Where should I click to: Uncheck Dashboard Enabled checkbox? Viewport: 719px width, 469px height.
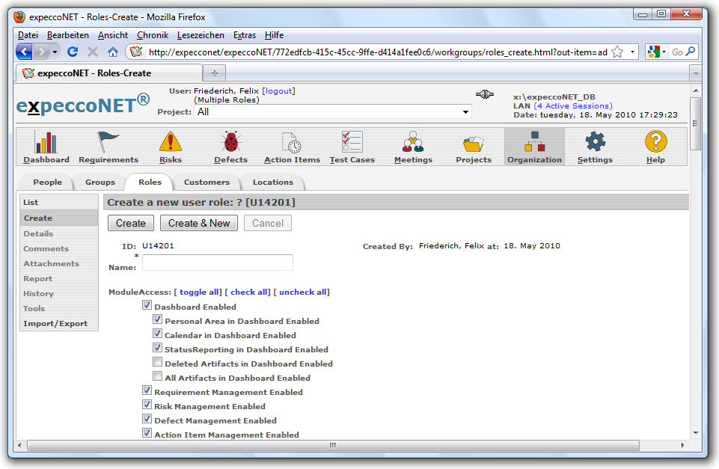[x=147, y=306]
